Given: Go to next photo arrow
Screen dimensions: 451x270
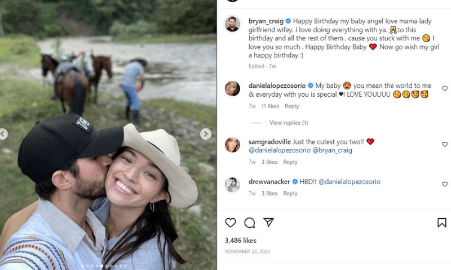Looking at the screenshot, I should coord(206,134).
